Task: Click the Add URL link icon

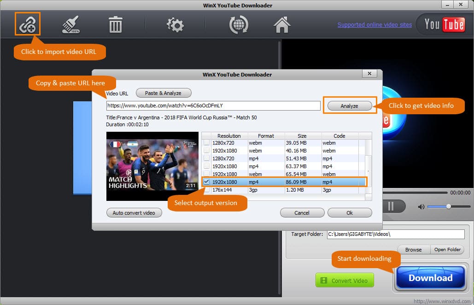Action: click(x=28, y=24)
